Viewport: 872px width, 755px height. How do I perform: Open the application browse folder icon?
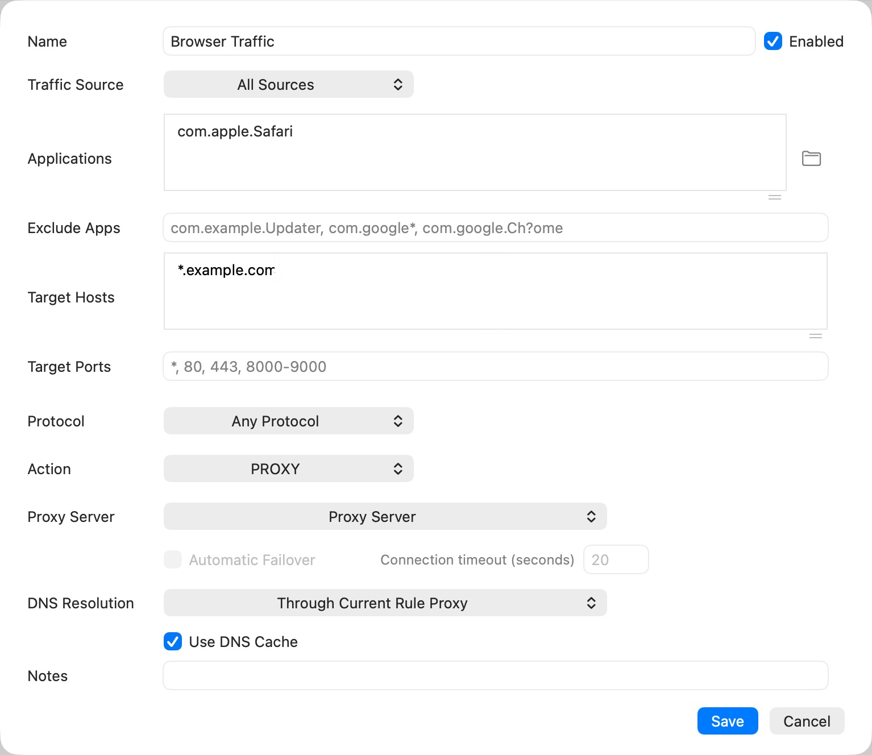811,159
